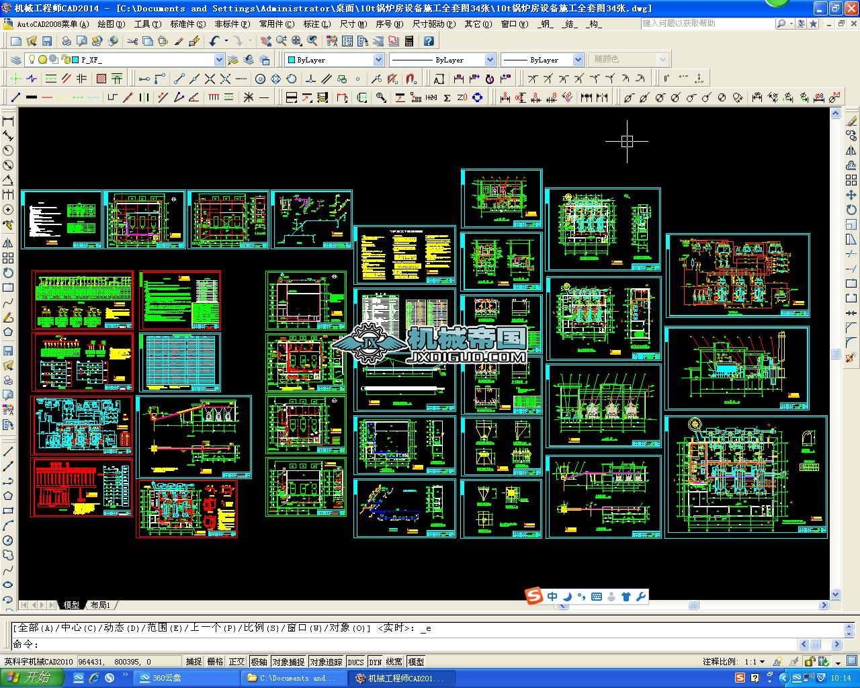860x688 pixels.
Task: Expand the undo history dropdown arrow
Action: 226,41
